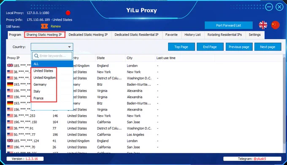Select proxy row 185.***.***.124
Screen dimensions: 287x165
pyautogui.click(x=145, y=141)
